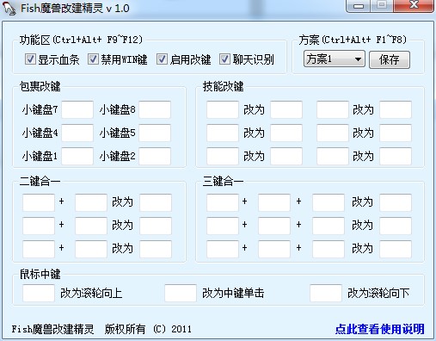Click the 二键合一 group label
The height and width of the screenshot is (341, 436).
[40, 182]
